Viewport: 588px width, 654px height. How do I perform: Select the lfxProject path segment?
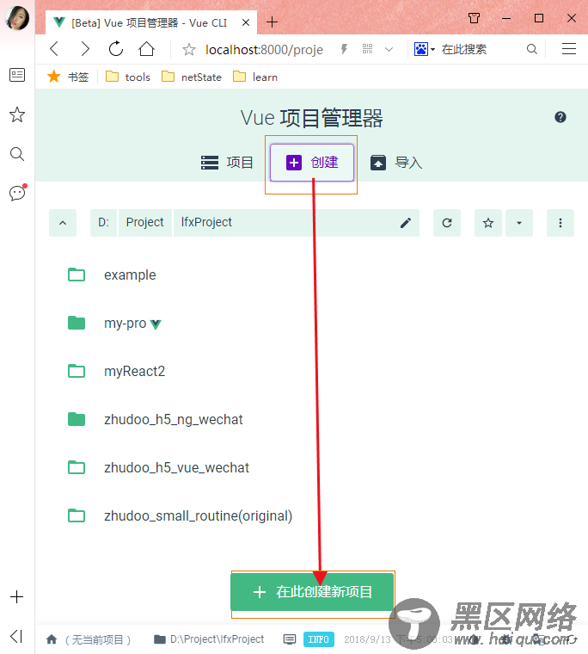pyautogui.click(x=206, y=223)
